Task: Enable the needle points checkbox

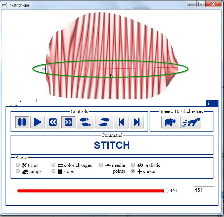Action: click(101, 165)
